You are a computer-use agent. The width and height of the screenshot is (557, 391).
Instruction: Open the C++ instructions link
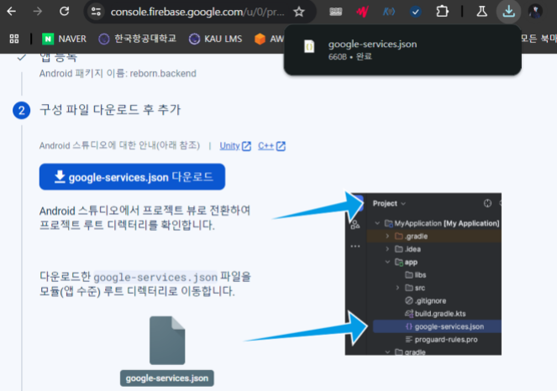271,146
